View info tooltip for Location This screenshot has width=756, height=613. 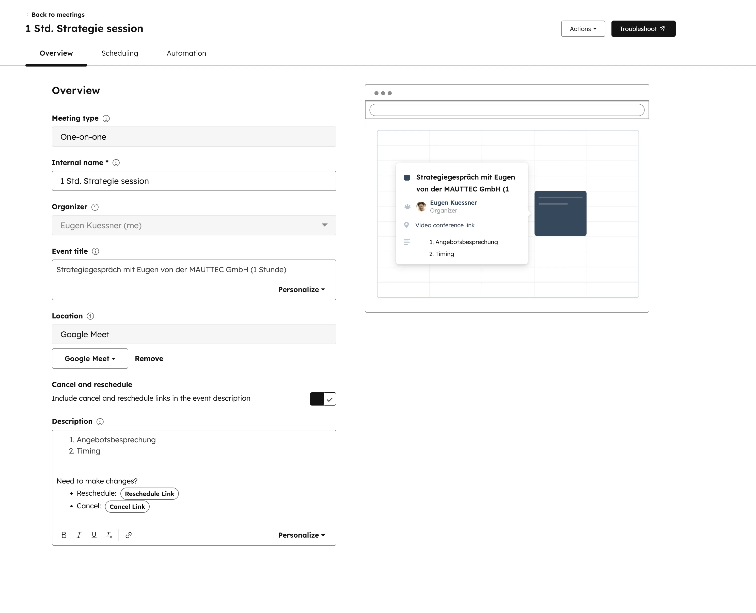[x=90, y=316]
